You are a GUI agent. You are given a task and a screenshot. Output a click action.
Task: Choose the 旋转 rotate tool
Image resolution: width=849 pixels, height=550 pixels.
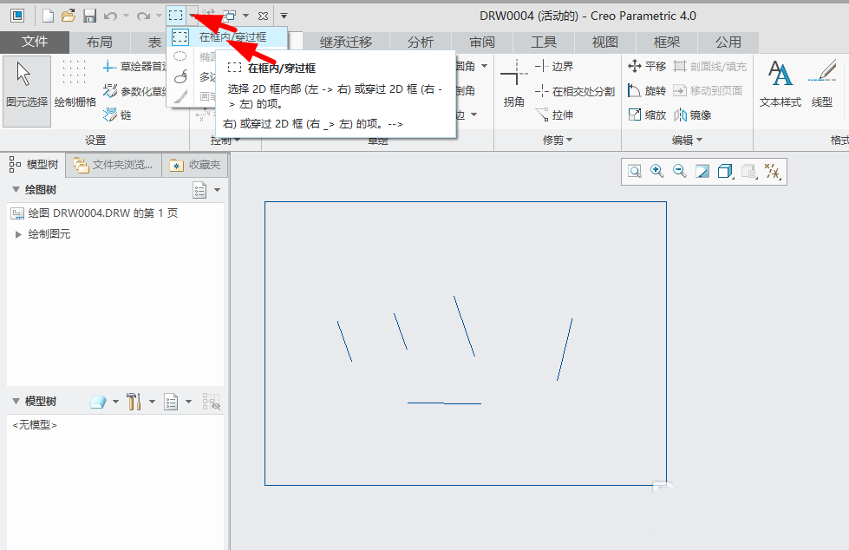(x=646, y=90)
